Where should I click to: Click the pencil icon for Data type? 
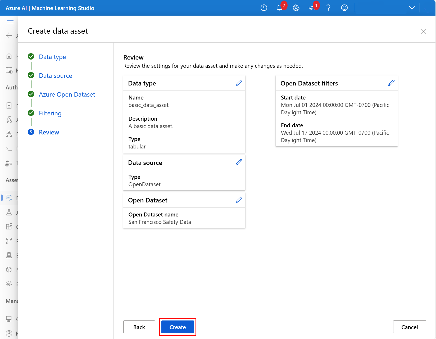[x=239, y=83]
